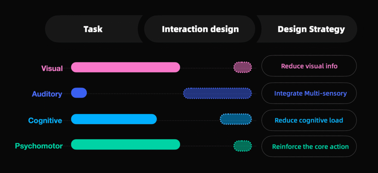Select the Cognitive row label
The height and width of the screenshot is (173, 378).
coord(45,121)
